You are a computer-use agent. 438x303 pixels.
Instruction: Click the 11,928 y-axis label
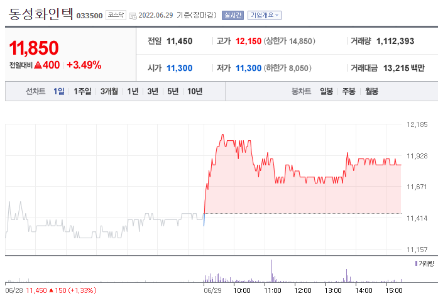click(417, 156)
